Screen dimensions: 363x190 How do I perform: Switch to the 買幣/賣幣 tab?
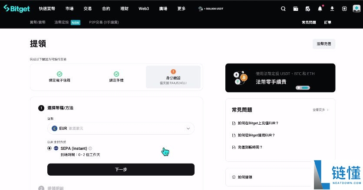point(38,22)
